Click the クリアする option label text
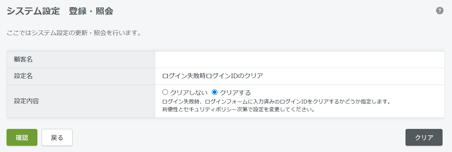This screenshot has width=452, height=152. tap(235, 92)
